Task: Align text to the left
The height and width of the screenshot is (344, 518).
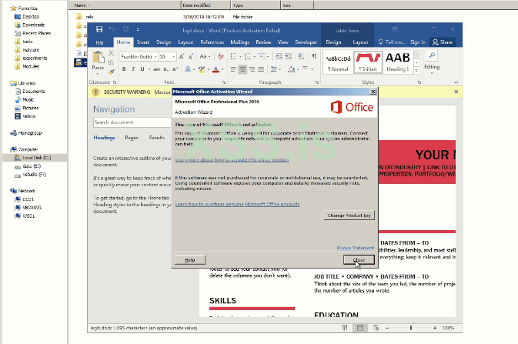Action: tap(233, 69)
